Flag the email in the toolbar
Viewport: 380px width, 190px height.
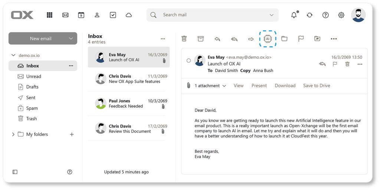(x=301, y=39)
